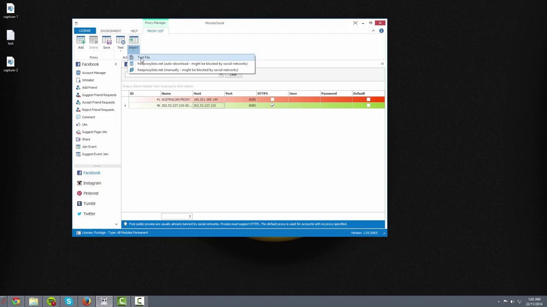The image size is (547, 307).
Task: Open the Join Event module
Action: (x=89, y=147)
